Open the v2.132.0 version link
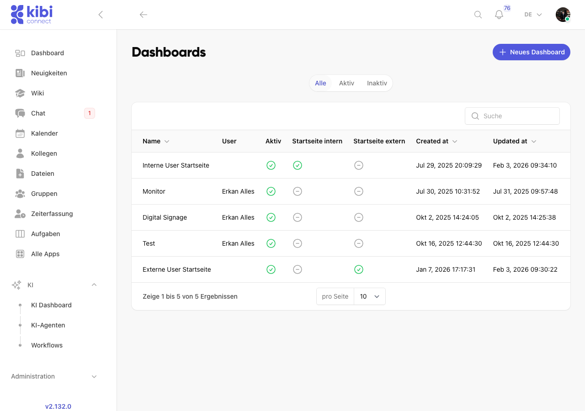The width and height of the screenshot is (585, 411). (x=58, y=406)
